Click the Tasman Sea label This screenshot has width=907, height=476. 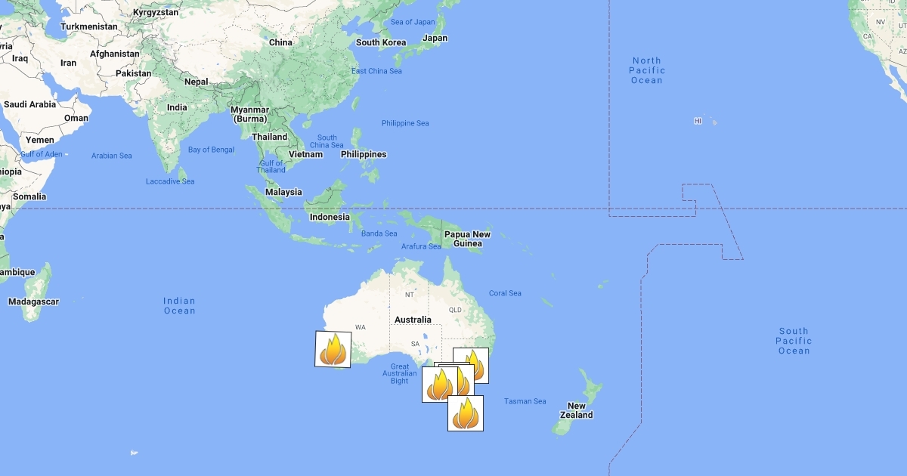(x=525, y=401)
